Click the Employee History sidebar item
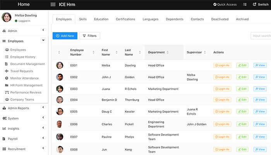This screenshot has height=155, width=271. [23, 57]
